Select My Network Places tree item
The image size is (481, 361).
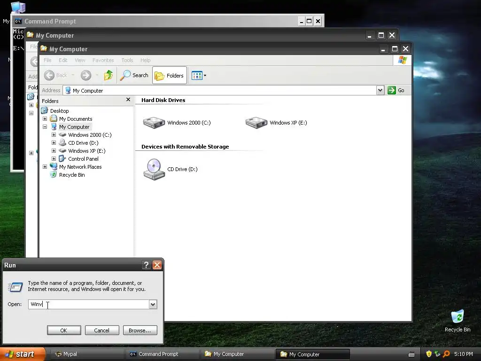pos(80,167)
